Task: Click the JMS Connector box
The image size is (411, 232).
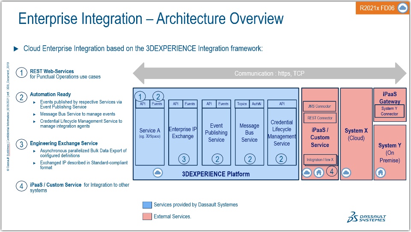Action: 319,106
